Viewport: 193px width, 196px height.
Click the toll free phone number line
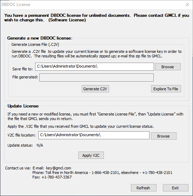coord(102,173)
